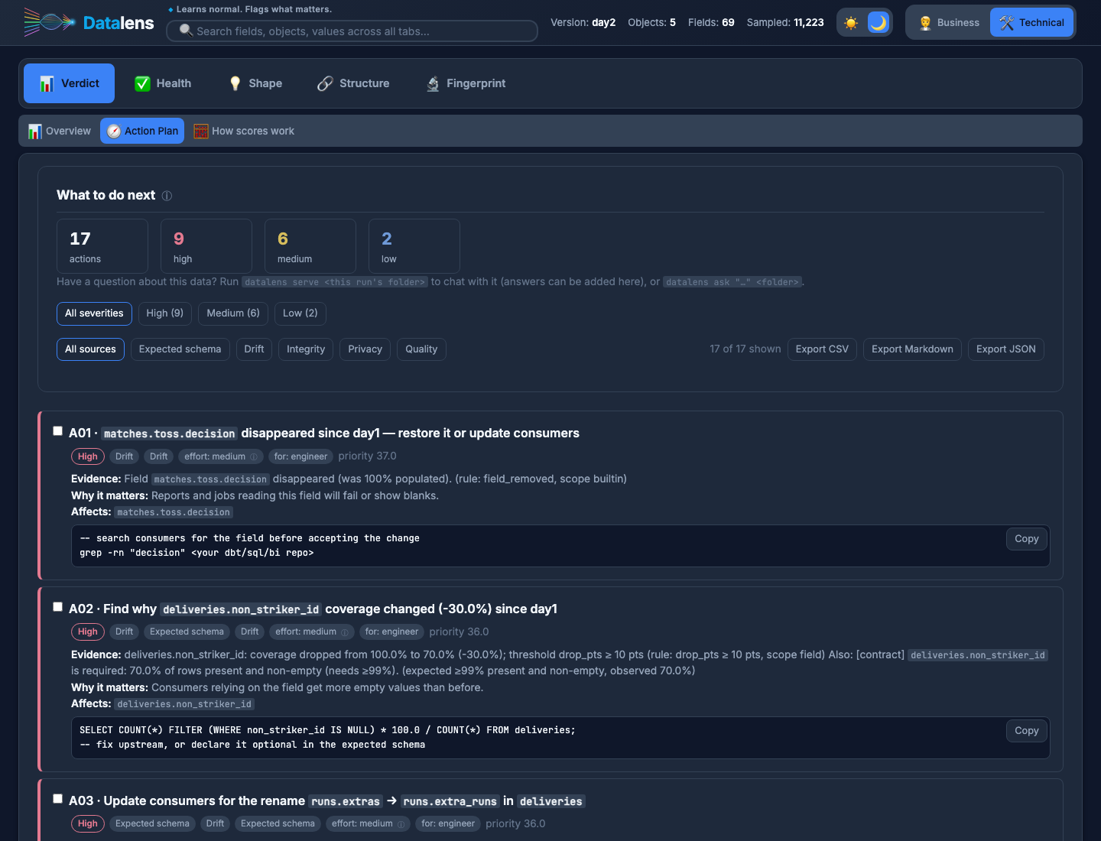The width and height of the screenshot is (1101, 841).
Task: Open the How scores work subtab
Action: point(244,131)
